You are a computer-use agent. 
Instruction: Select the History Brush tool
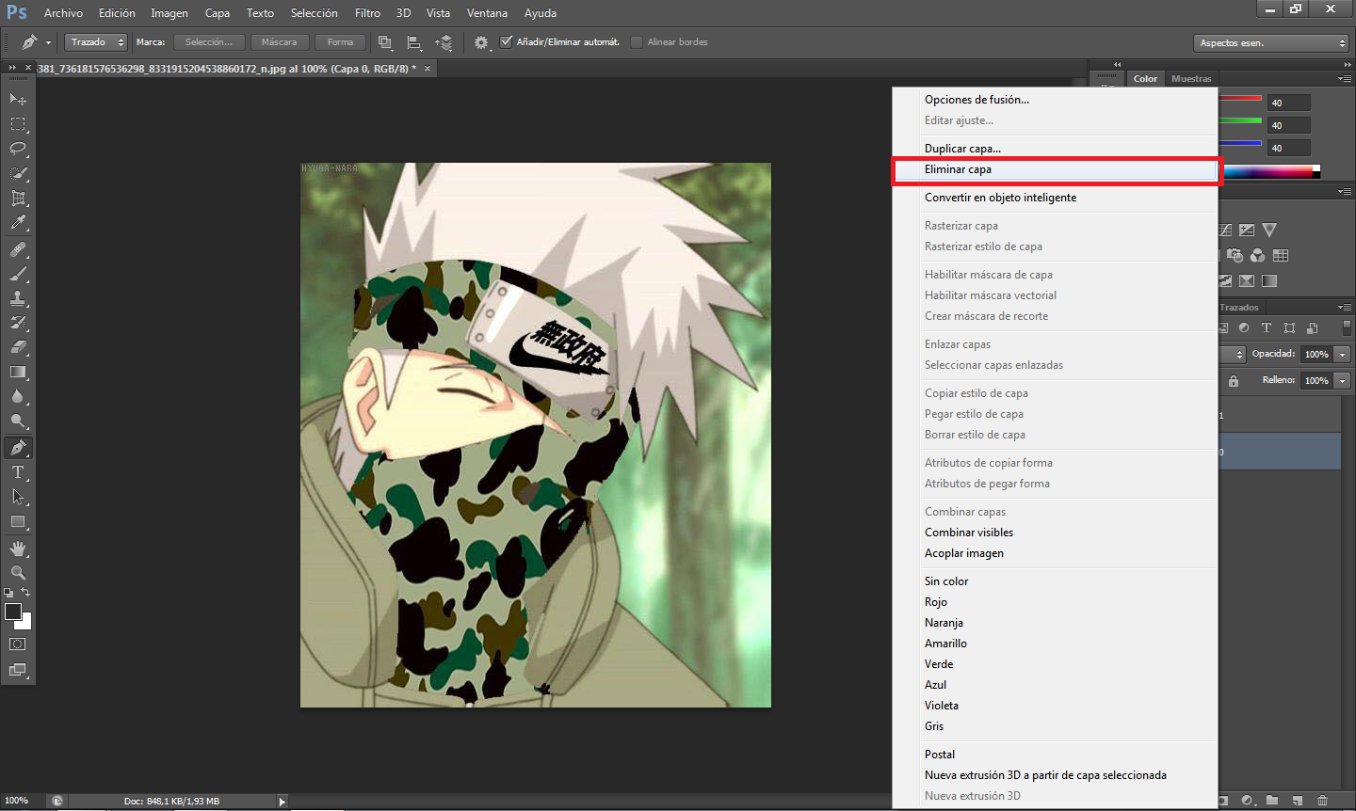pyautogui.click(x=18, y=323)
